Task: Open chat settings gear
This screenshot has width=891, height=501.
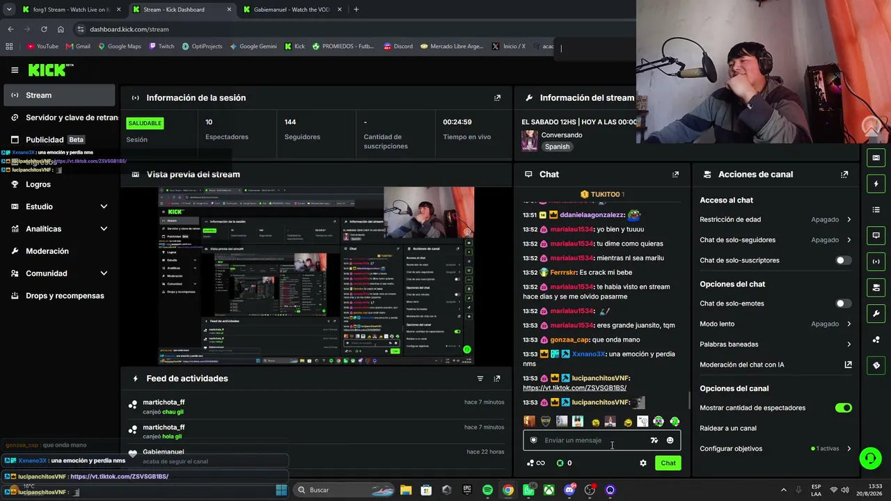Action: tap(643, 463)
